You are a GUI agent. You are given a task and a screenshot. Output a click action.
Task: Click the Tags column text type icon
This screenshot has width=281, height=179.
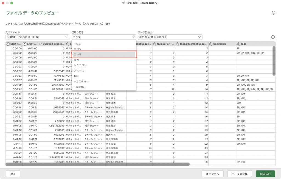[x=238, y=44]
